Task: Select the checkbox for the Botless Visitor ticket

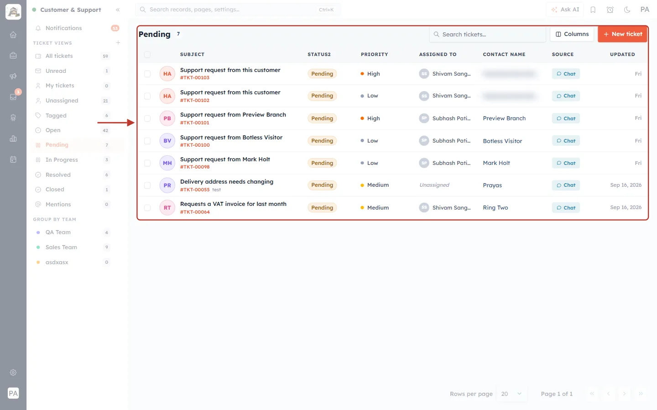Action: (x=147, y=141)
